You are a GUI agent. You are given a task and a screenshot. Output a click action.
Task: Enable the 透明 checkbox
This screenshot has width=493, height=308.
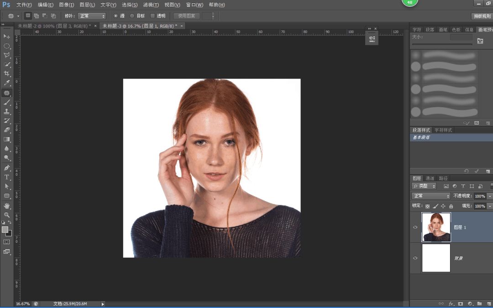pyautogui.click(x=152, y=16)
